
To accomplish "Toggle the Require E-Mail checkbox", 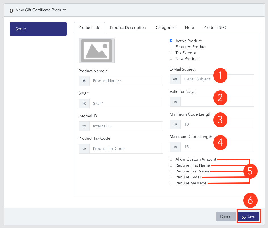I will click(x=171, y=177).
